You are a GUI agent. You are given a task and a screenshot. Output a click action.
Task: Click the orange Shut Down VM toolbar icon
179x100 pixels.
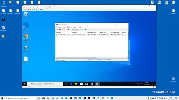click(x=30, y=10)
